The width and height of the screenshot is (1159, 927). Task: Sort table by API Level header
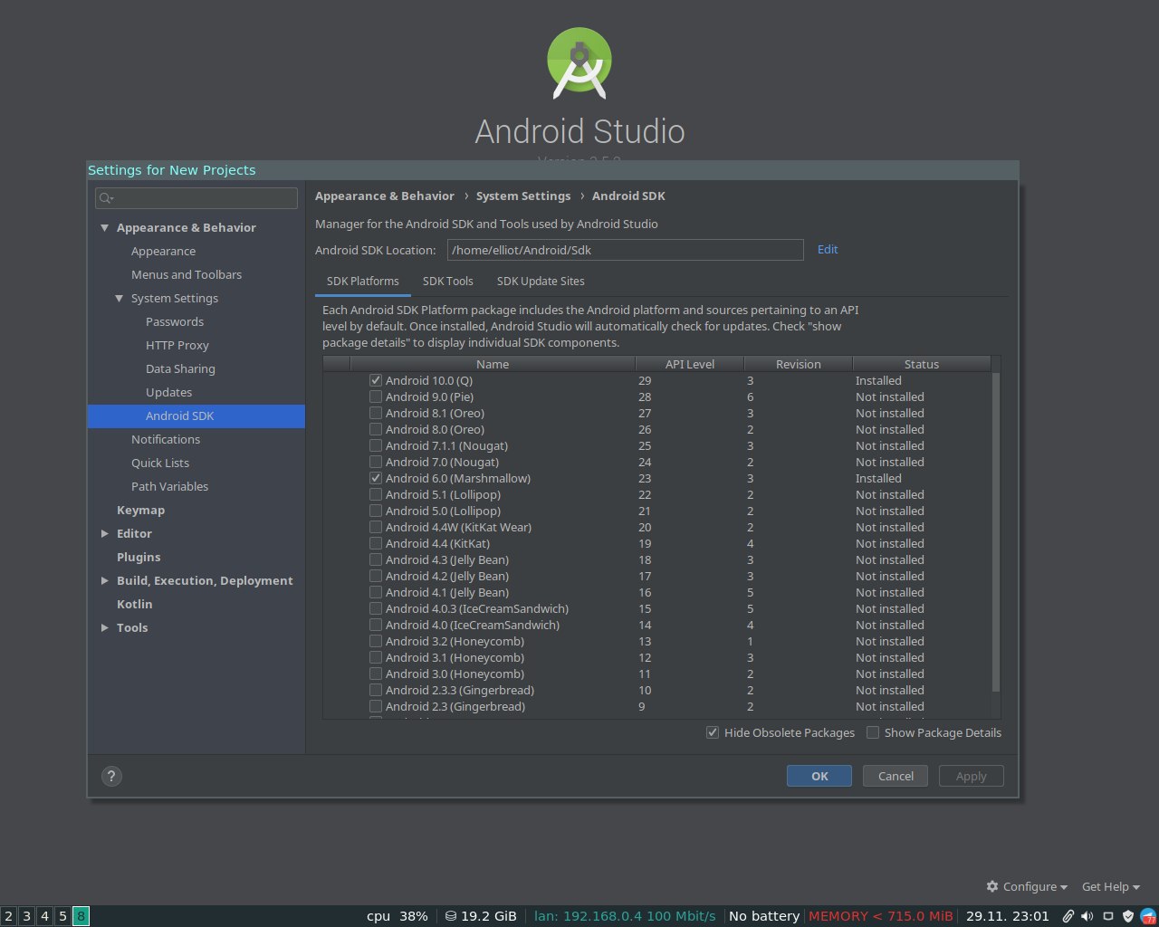pyautogui.click(x=690, y=364)
